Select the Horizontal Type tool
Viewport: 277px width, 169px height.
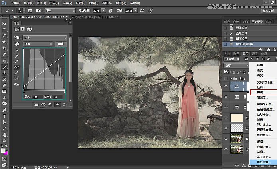pyautogui.click(x=4, y=116)
